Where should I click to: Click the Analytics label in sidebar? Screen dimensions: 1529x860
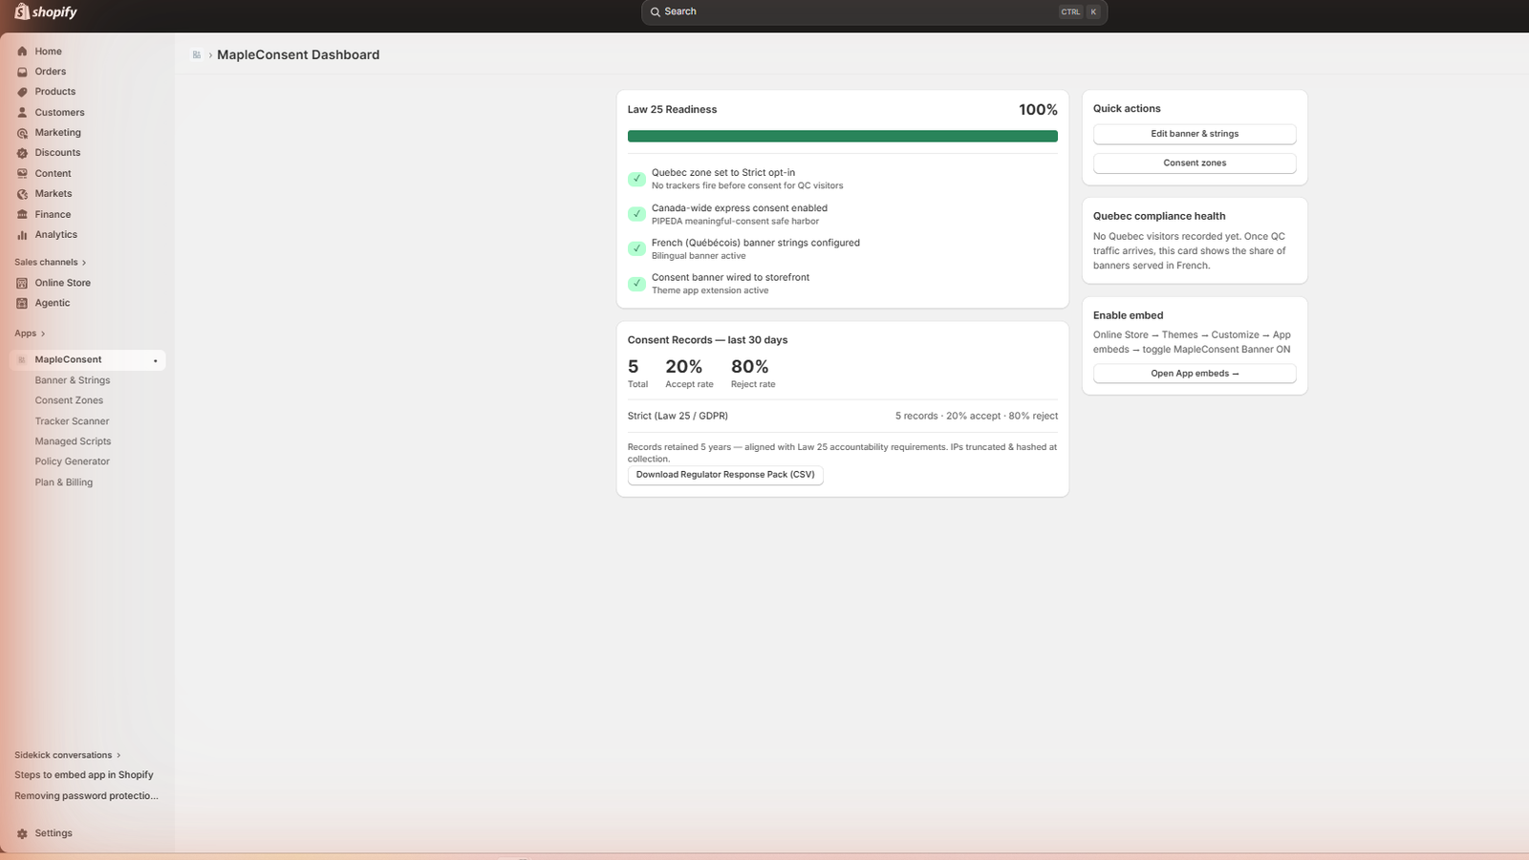[x=56, y=235]
